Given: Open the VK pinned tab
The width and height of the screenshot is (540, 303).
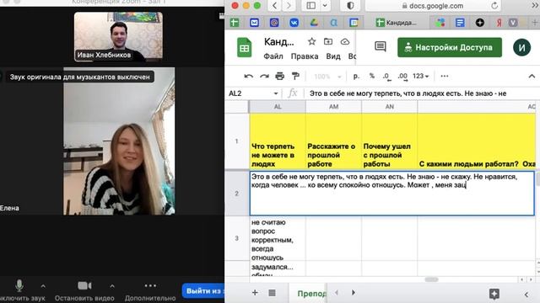Looking at the screenshot, I should (x=294, y=23).
